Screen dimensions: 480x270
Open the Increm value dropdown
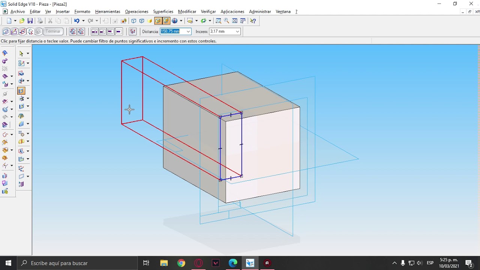237,31
